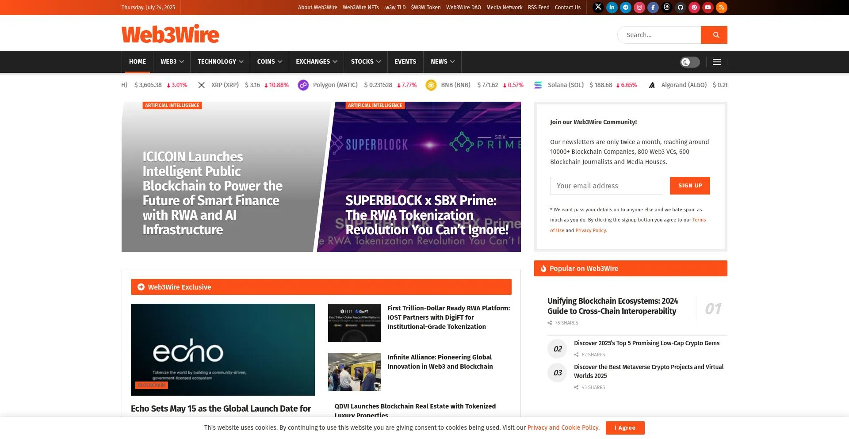Click the share icon next to 43 SHARES

576,387
